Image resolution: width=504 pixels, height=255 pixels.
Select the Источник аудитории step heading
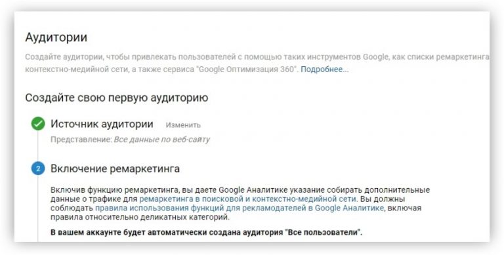point(102,124)
